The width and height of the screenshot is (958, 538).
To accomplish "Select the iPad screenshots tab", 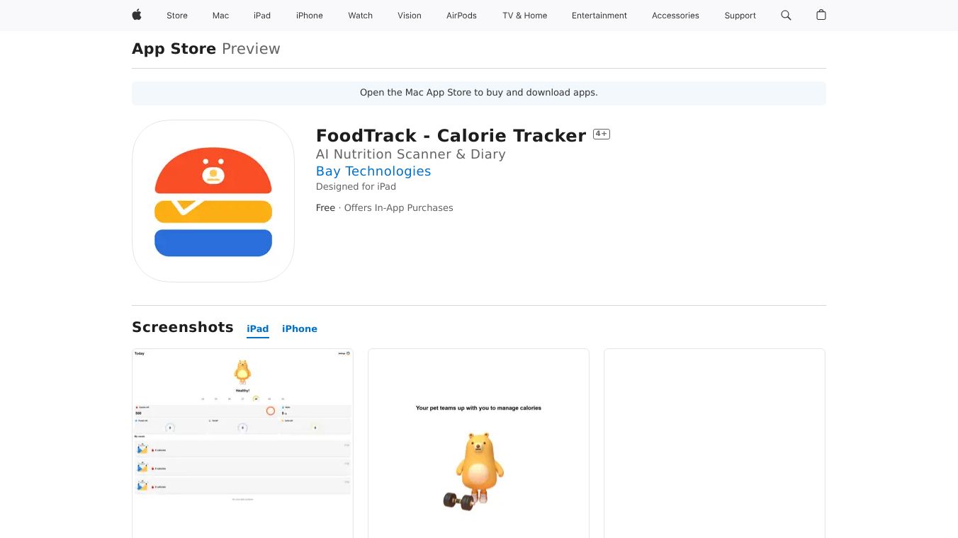I will [x=258, y=328].
